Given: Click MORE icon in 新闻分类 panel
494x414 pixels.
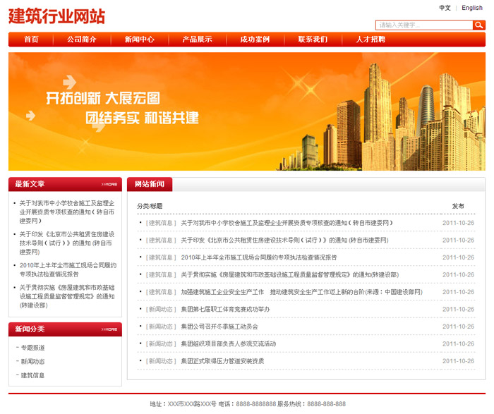Looking at the screenshot, I should [109, 329].
